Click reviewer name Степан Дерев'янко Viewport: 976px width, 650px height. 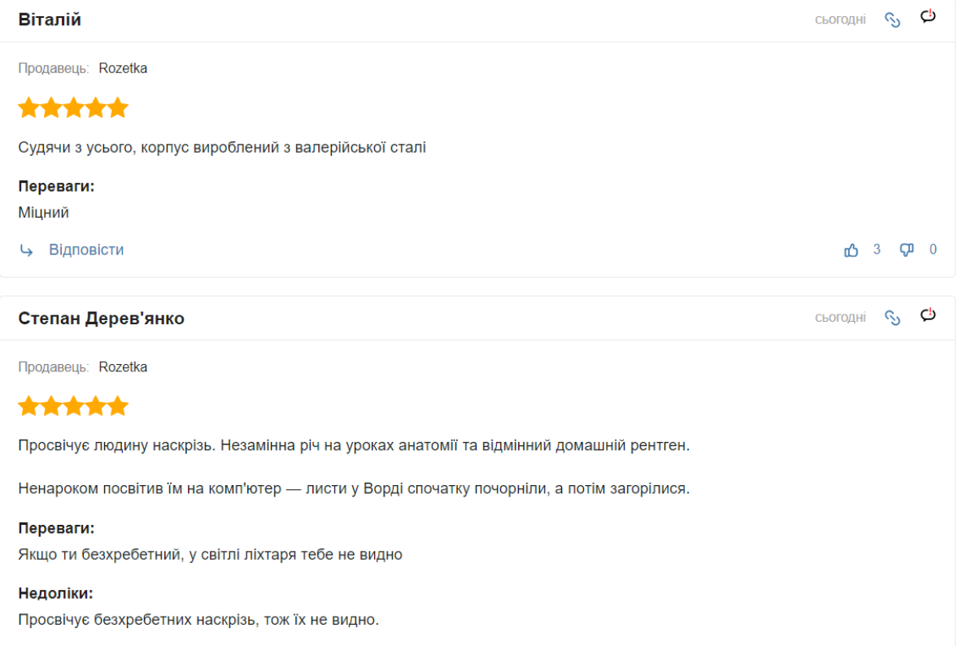tap(102, 318)
